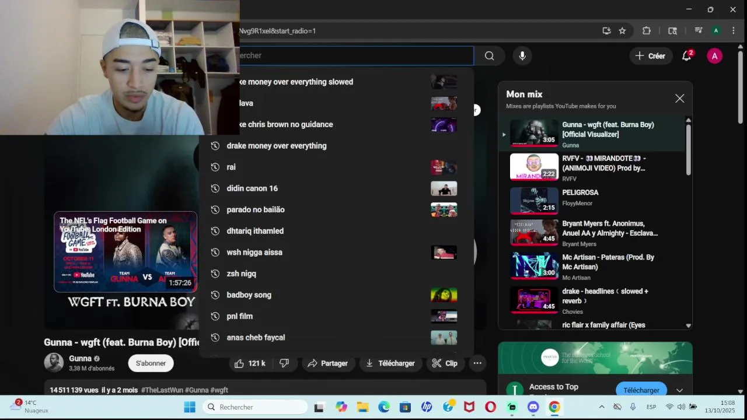Click the history clock icon beside 'rai'

click(215, 167)
